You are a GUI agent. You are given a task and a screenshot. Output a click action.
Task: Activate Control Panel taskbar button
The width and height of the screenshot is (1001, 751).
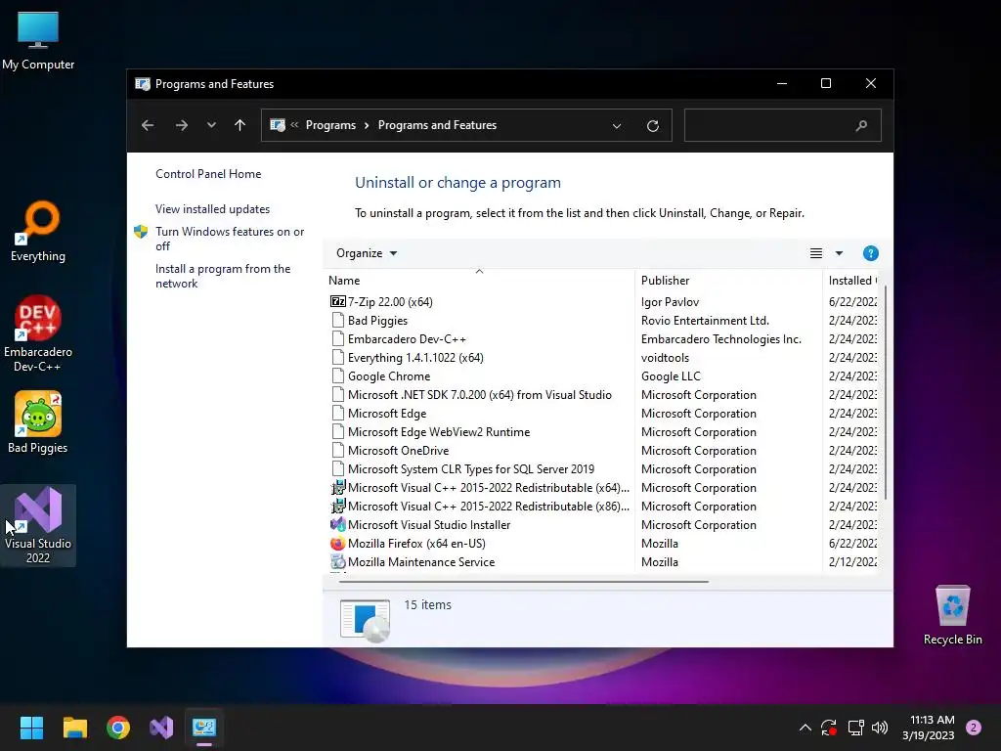click(204, 728)
